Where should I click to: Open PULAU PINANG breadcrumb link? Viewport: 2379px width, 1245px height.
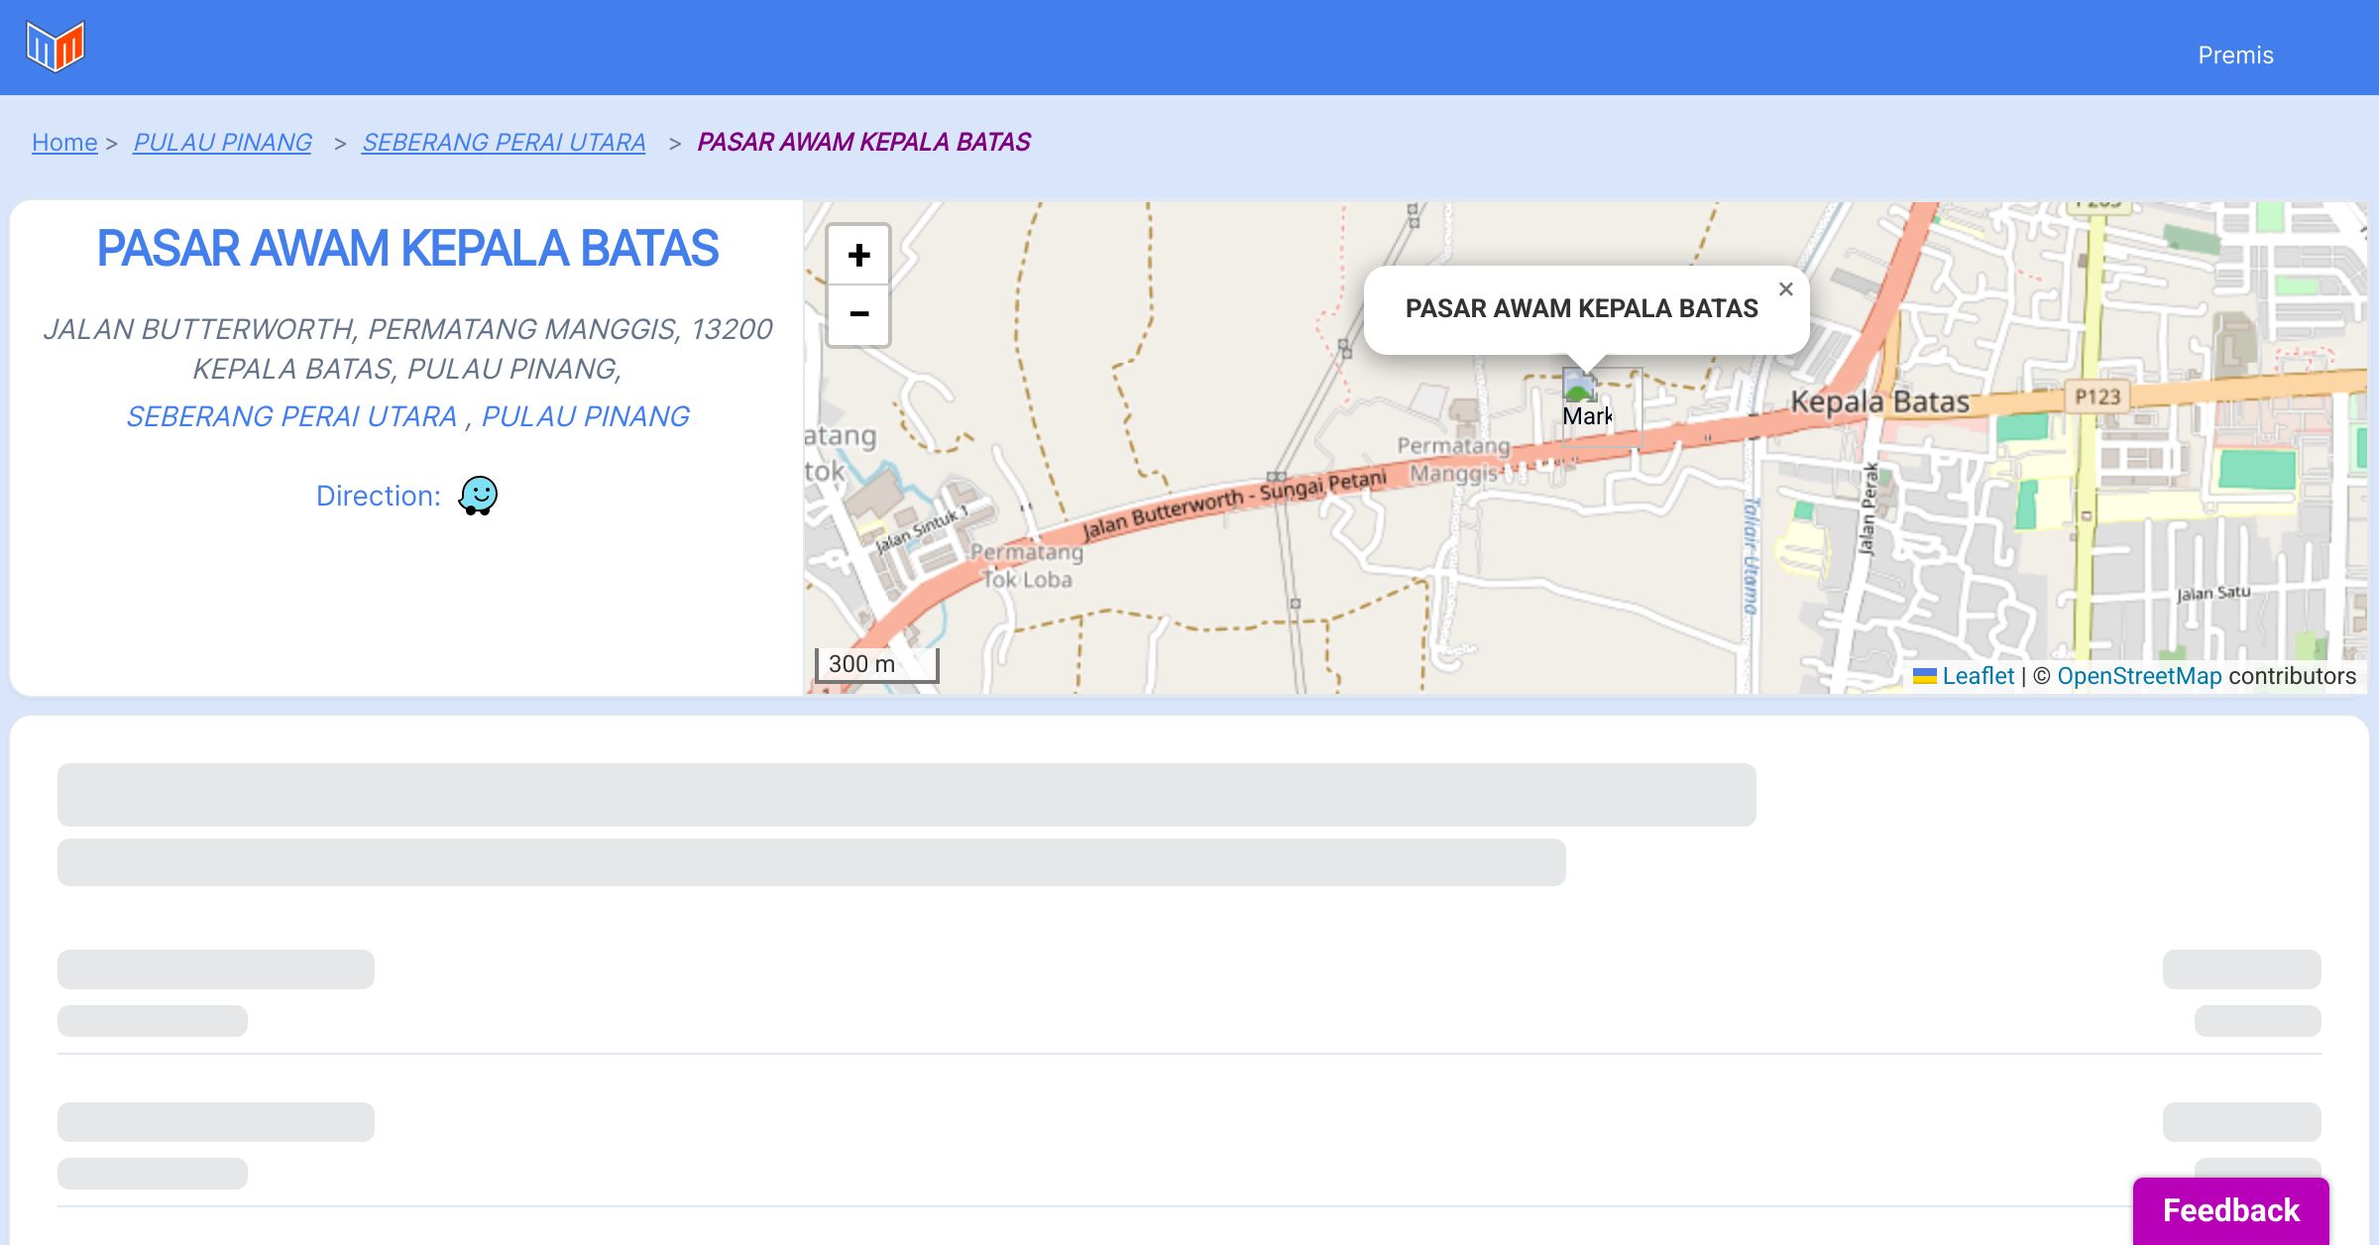point(222,143)
